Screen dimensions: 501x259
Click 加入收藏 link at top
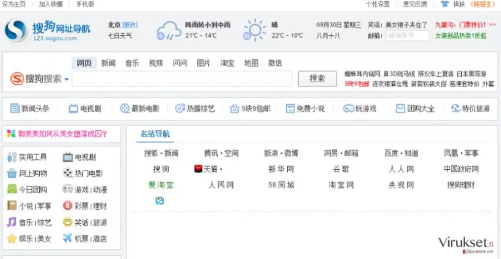(x=51, y=4)
